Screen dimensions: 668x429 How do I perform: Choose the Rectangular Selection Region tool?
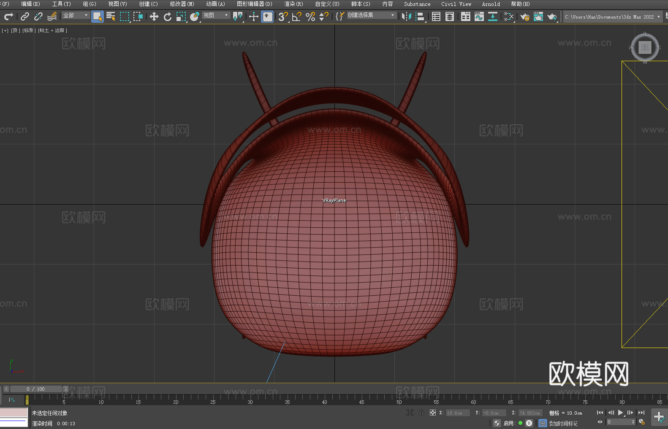(125, 17)
